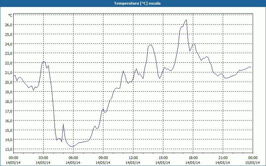Click the 18:00 time axis label
The image size is (266, 166).
tap(193, 158)
